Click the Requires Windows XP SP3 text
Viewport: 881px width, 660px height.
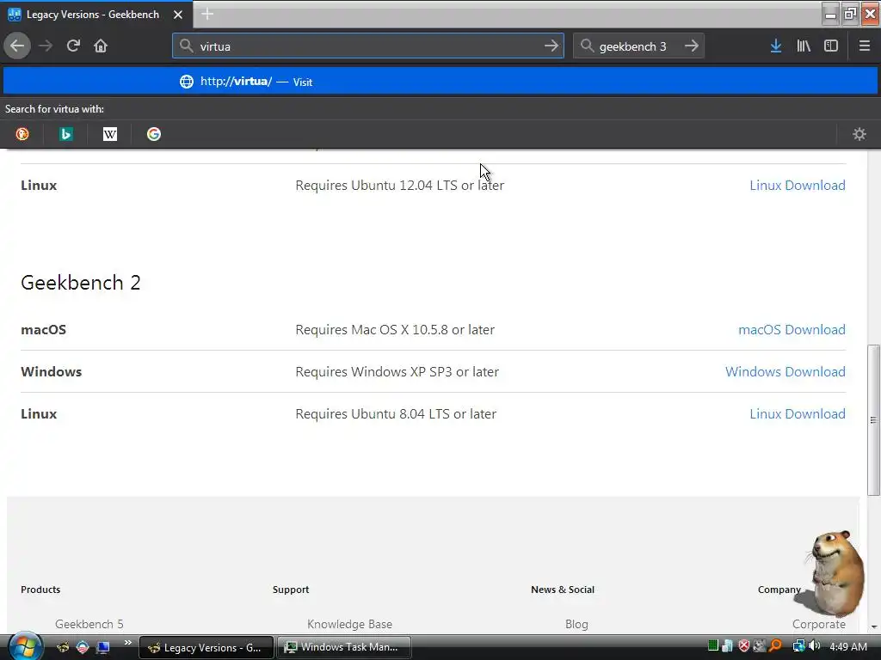(397, 371)
